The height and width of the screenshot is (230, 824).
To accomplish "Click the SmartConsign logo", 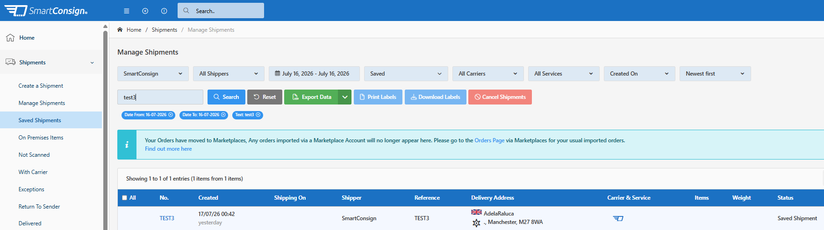I will coord(46,11).
